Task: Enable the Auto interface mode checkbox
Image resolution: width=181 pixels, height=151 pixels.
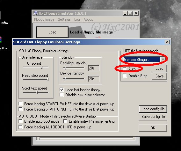Action: point(125,69)
